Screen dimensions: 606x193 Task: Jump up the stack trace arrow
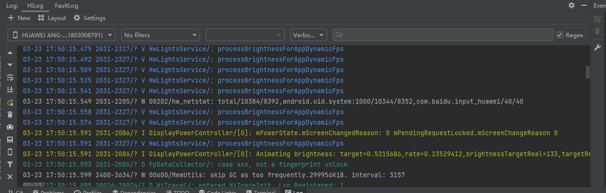click(x=10, y=53)
